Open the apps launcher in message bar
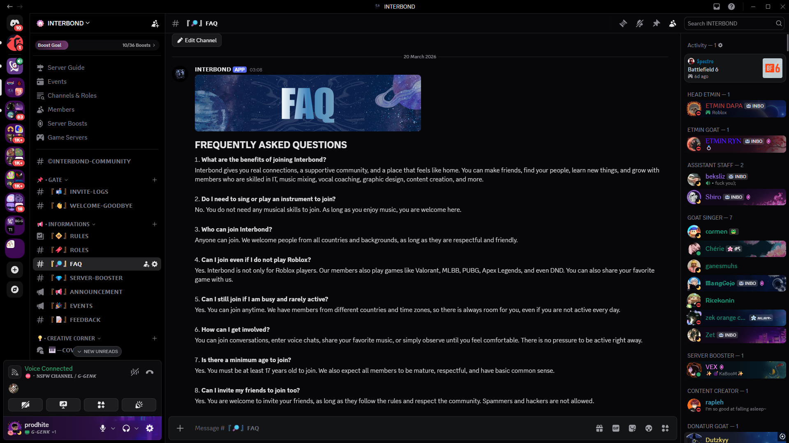This screenshot has width=789, height=443. pos(665,428)
